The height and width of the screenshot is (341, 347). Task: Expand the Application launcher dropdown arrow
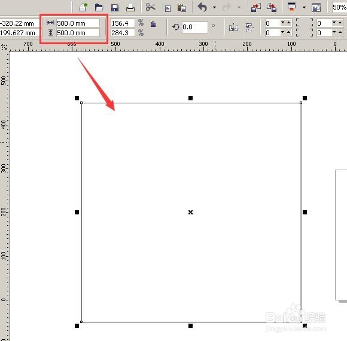[305, 7]
